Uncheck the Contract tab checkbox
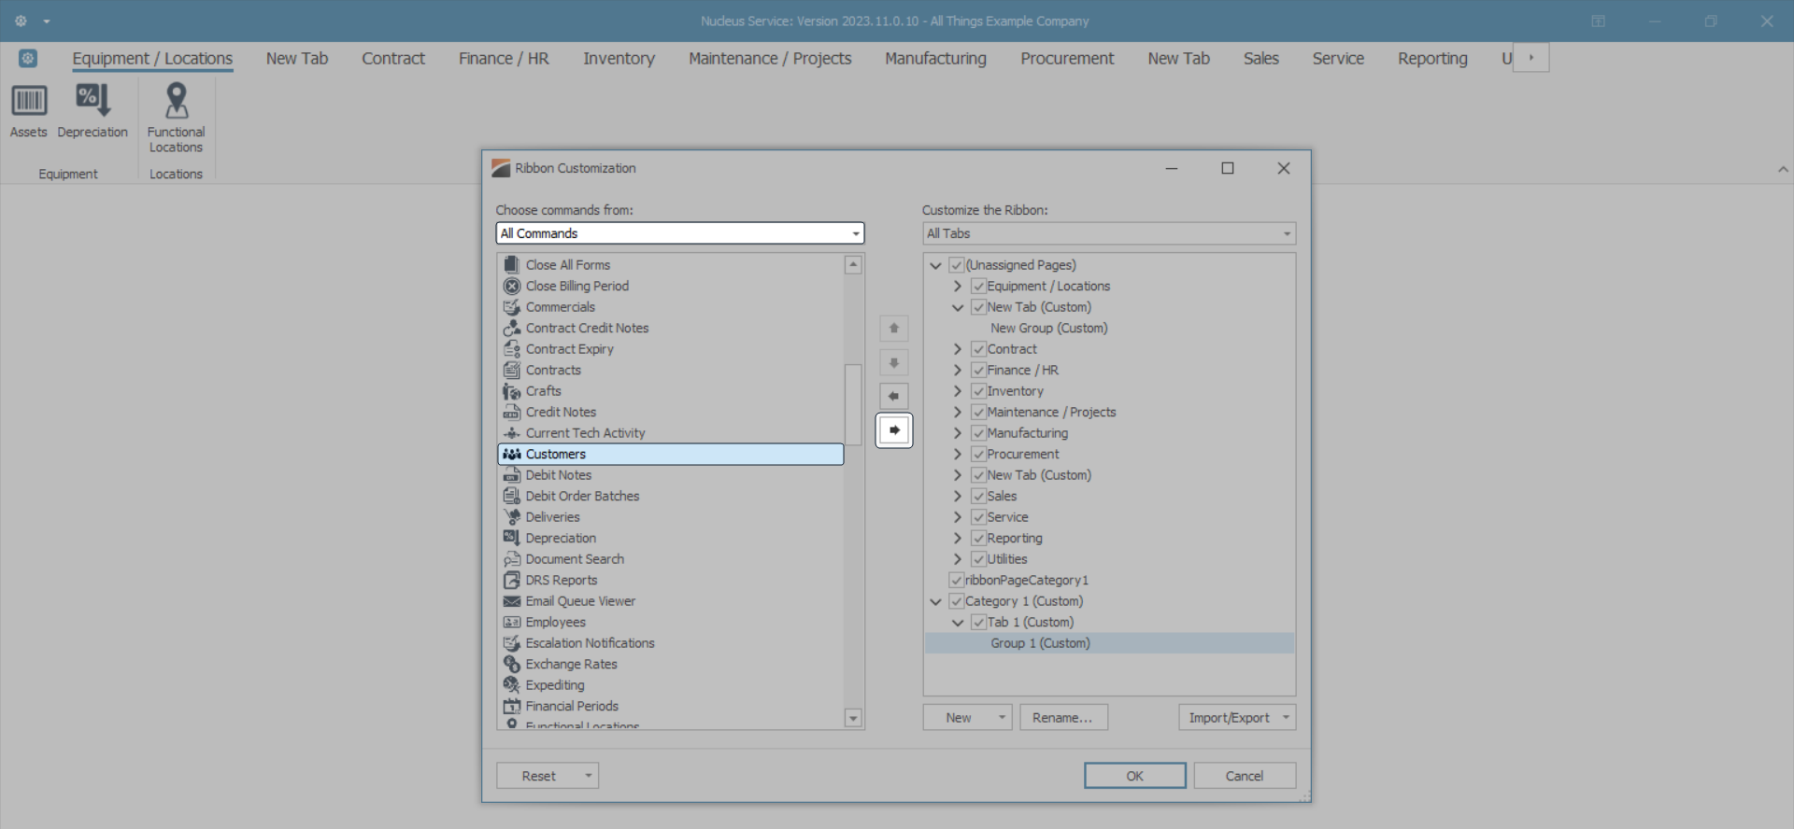This screenshot has width=1794, height=829. pyautogui.click(x=978, y=349)
